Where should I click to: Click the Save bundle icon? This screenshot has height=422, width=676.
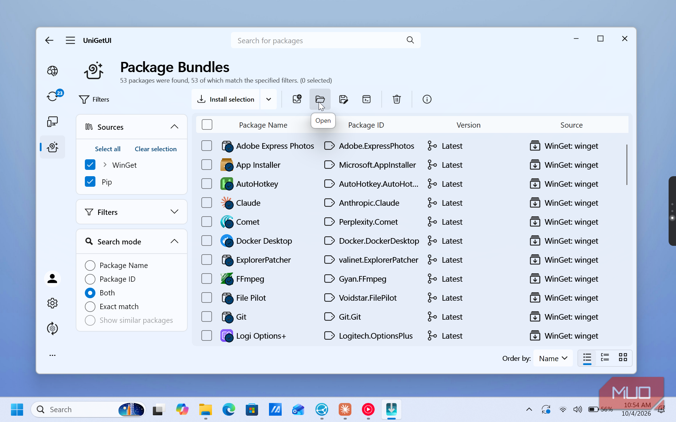(343, 99)
